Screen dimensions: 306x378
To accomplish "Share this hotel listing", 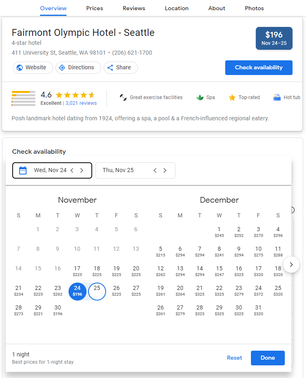I will tap(121, 68).
